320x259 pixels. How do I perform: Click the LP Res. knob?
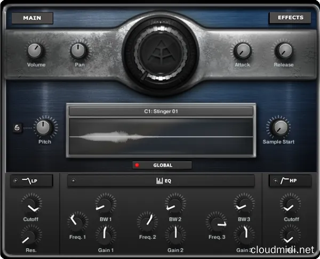click(x=31, y=236)
